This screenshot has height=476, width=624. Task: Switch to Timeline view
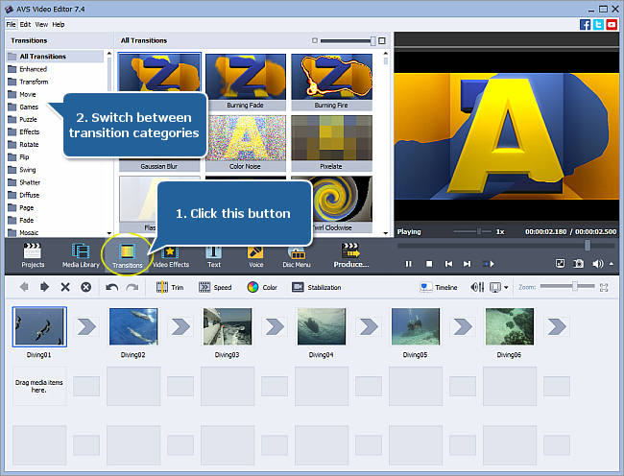click(439, 287)
